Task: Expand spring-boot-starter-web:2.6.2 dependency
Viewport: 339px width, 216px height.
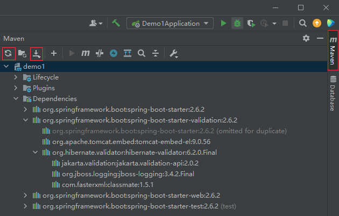Action: (x=25, y=195)
